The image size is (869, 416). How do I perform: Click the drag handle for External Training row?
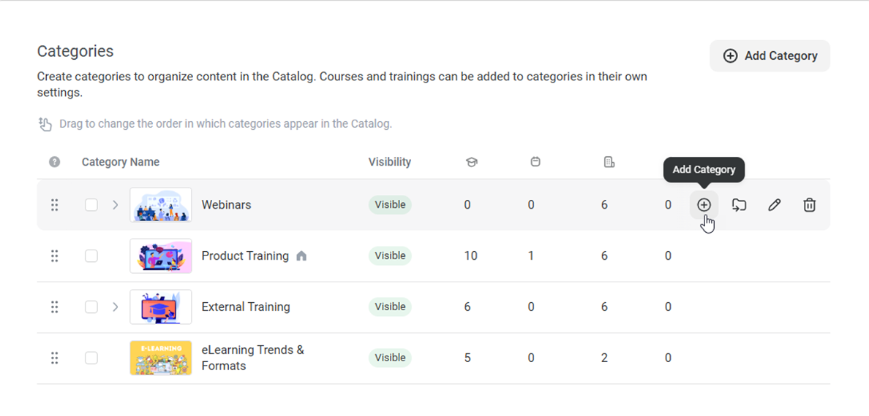coord(54,307)
